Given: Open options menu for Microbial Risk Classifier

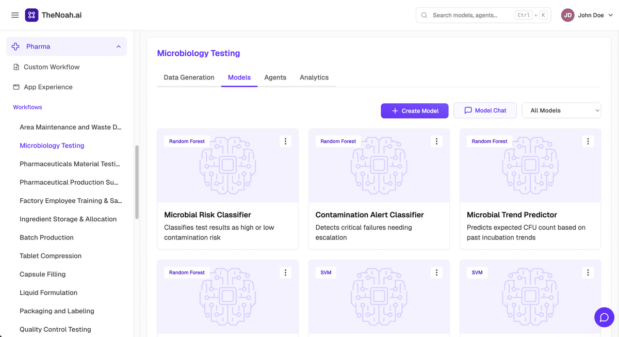Looking at the screenshot, I should click(285, 141).
